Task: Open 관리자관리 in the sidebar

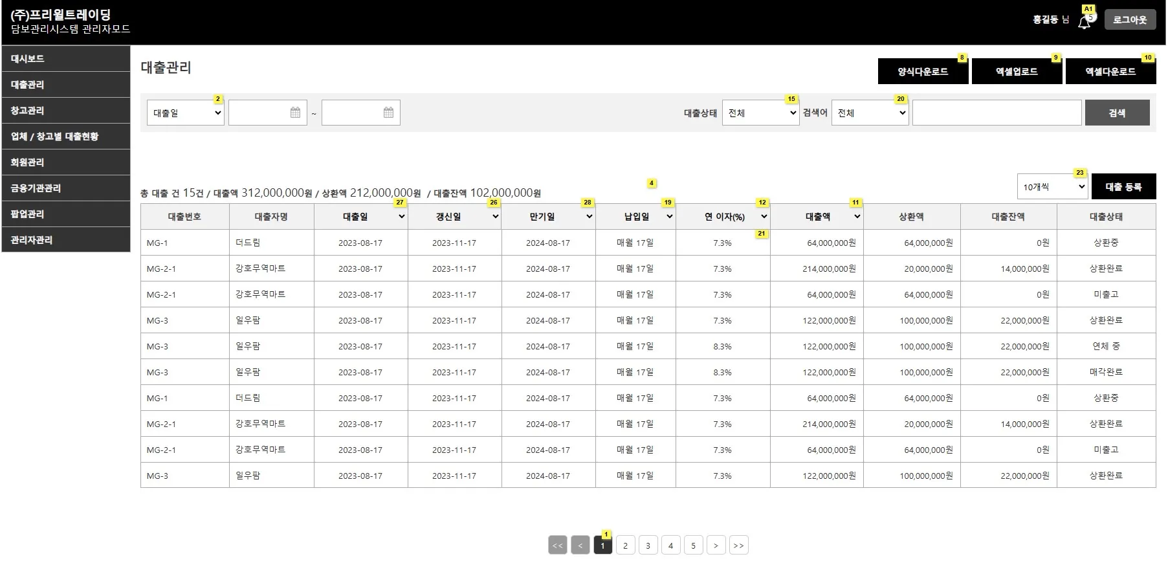Action: click(66, 239)
